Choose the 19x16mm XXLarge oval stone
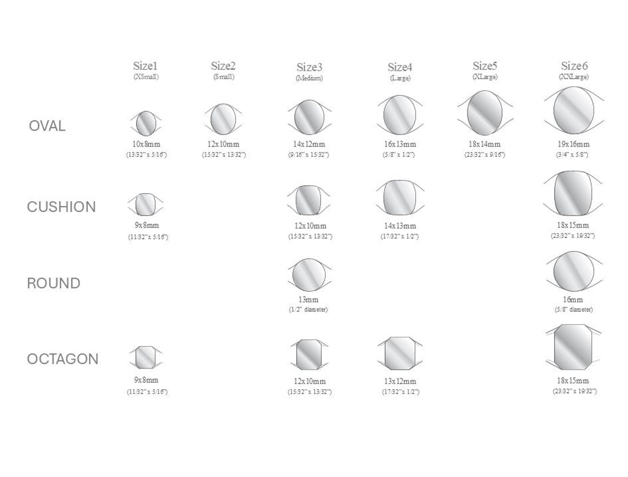 point(574,110)
